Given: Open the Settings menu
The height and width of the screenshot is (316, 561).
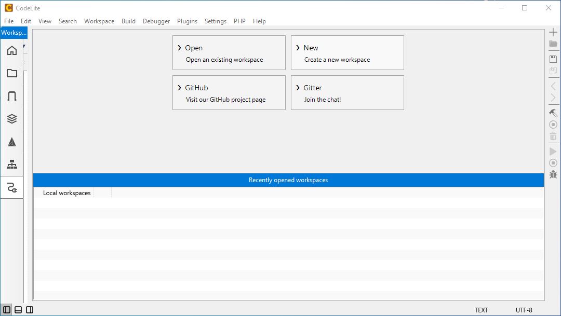Looking at the screenshot, I should (x=216, y=21).
